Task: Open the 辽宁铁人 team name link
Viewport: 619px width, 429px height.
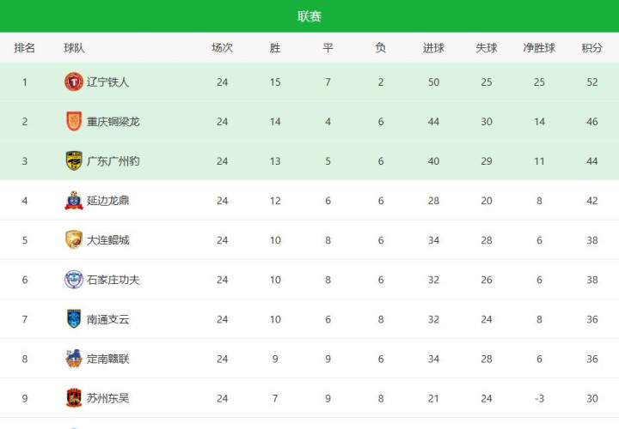Action: [108, 82]
